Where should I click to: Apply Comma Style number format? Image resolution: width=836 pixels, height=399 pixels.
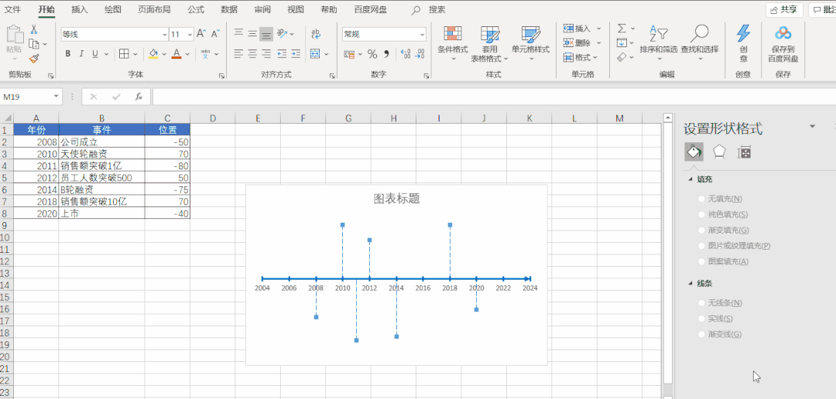[386, 54]
